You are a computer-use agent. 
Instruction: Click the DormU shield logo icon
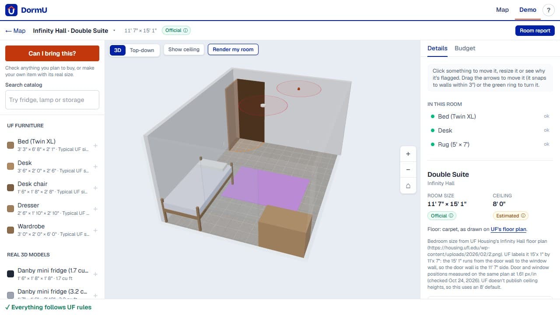[11, 10]
